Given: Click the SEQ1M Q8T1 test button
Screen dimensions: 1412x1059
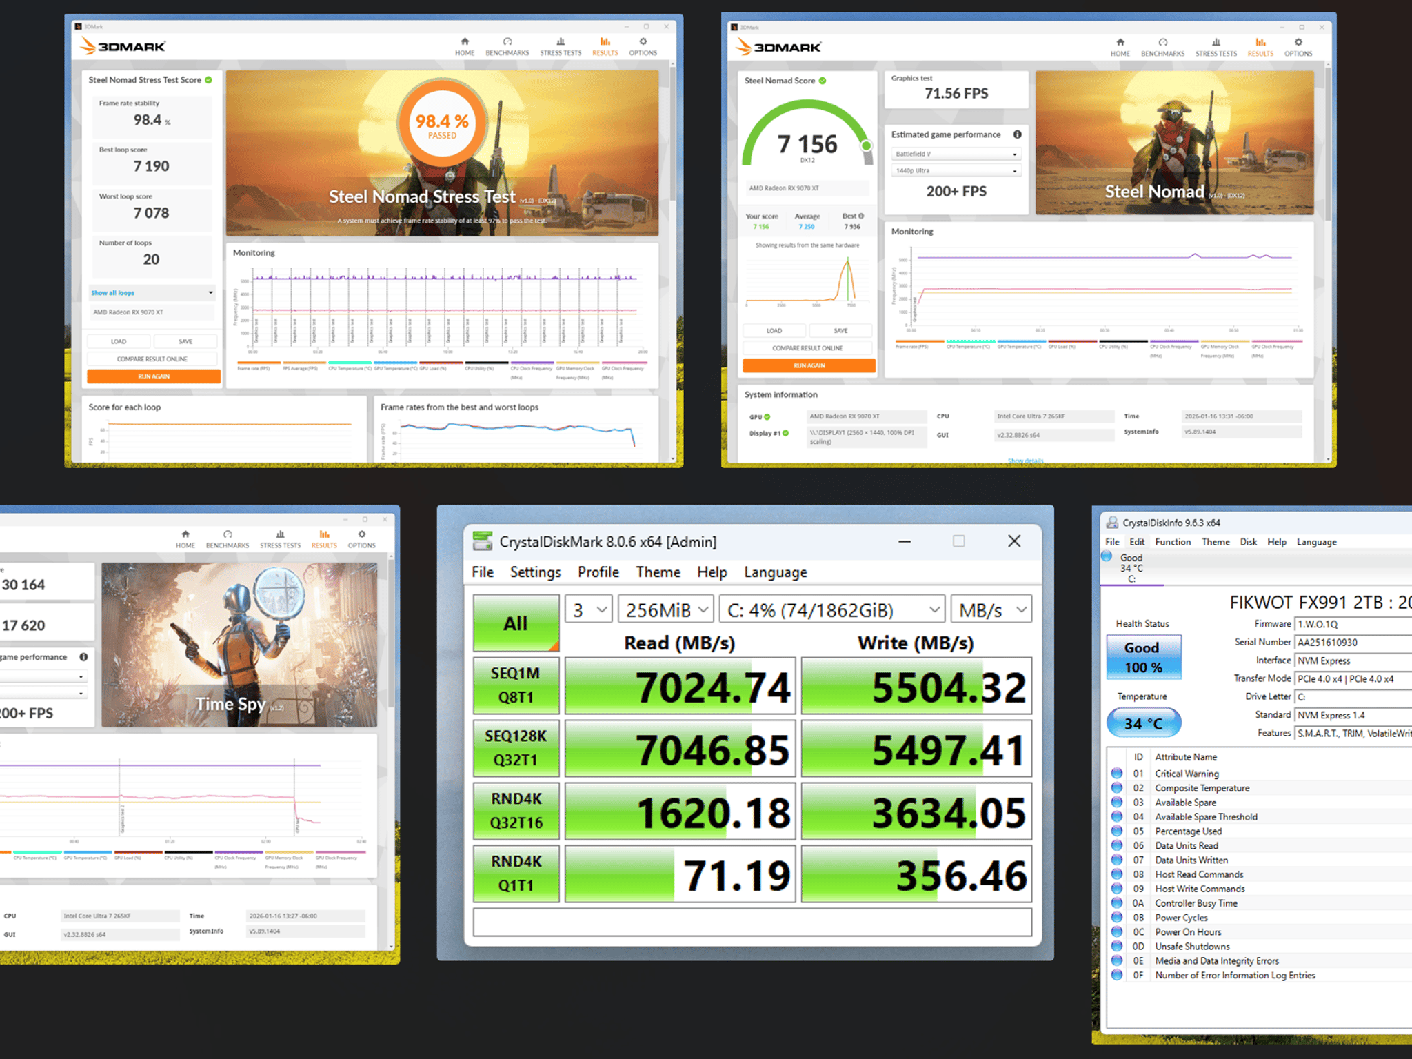Looking at the screenshot, I should pyautogui.click(x=516, y=685).
